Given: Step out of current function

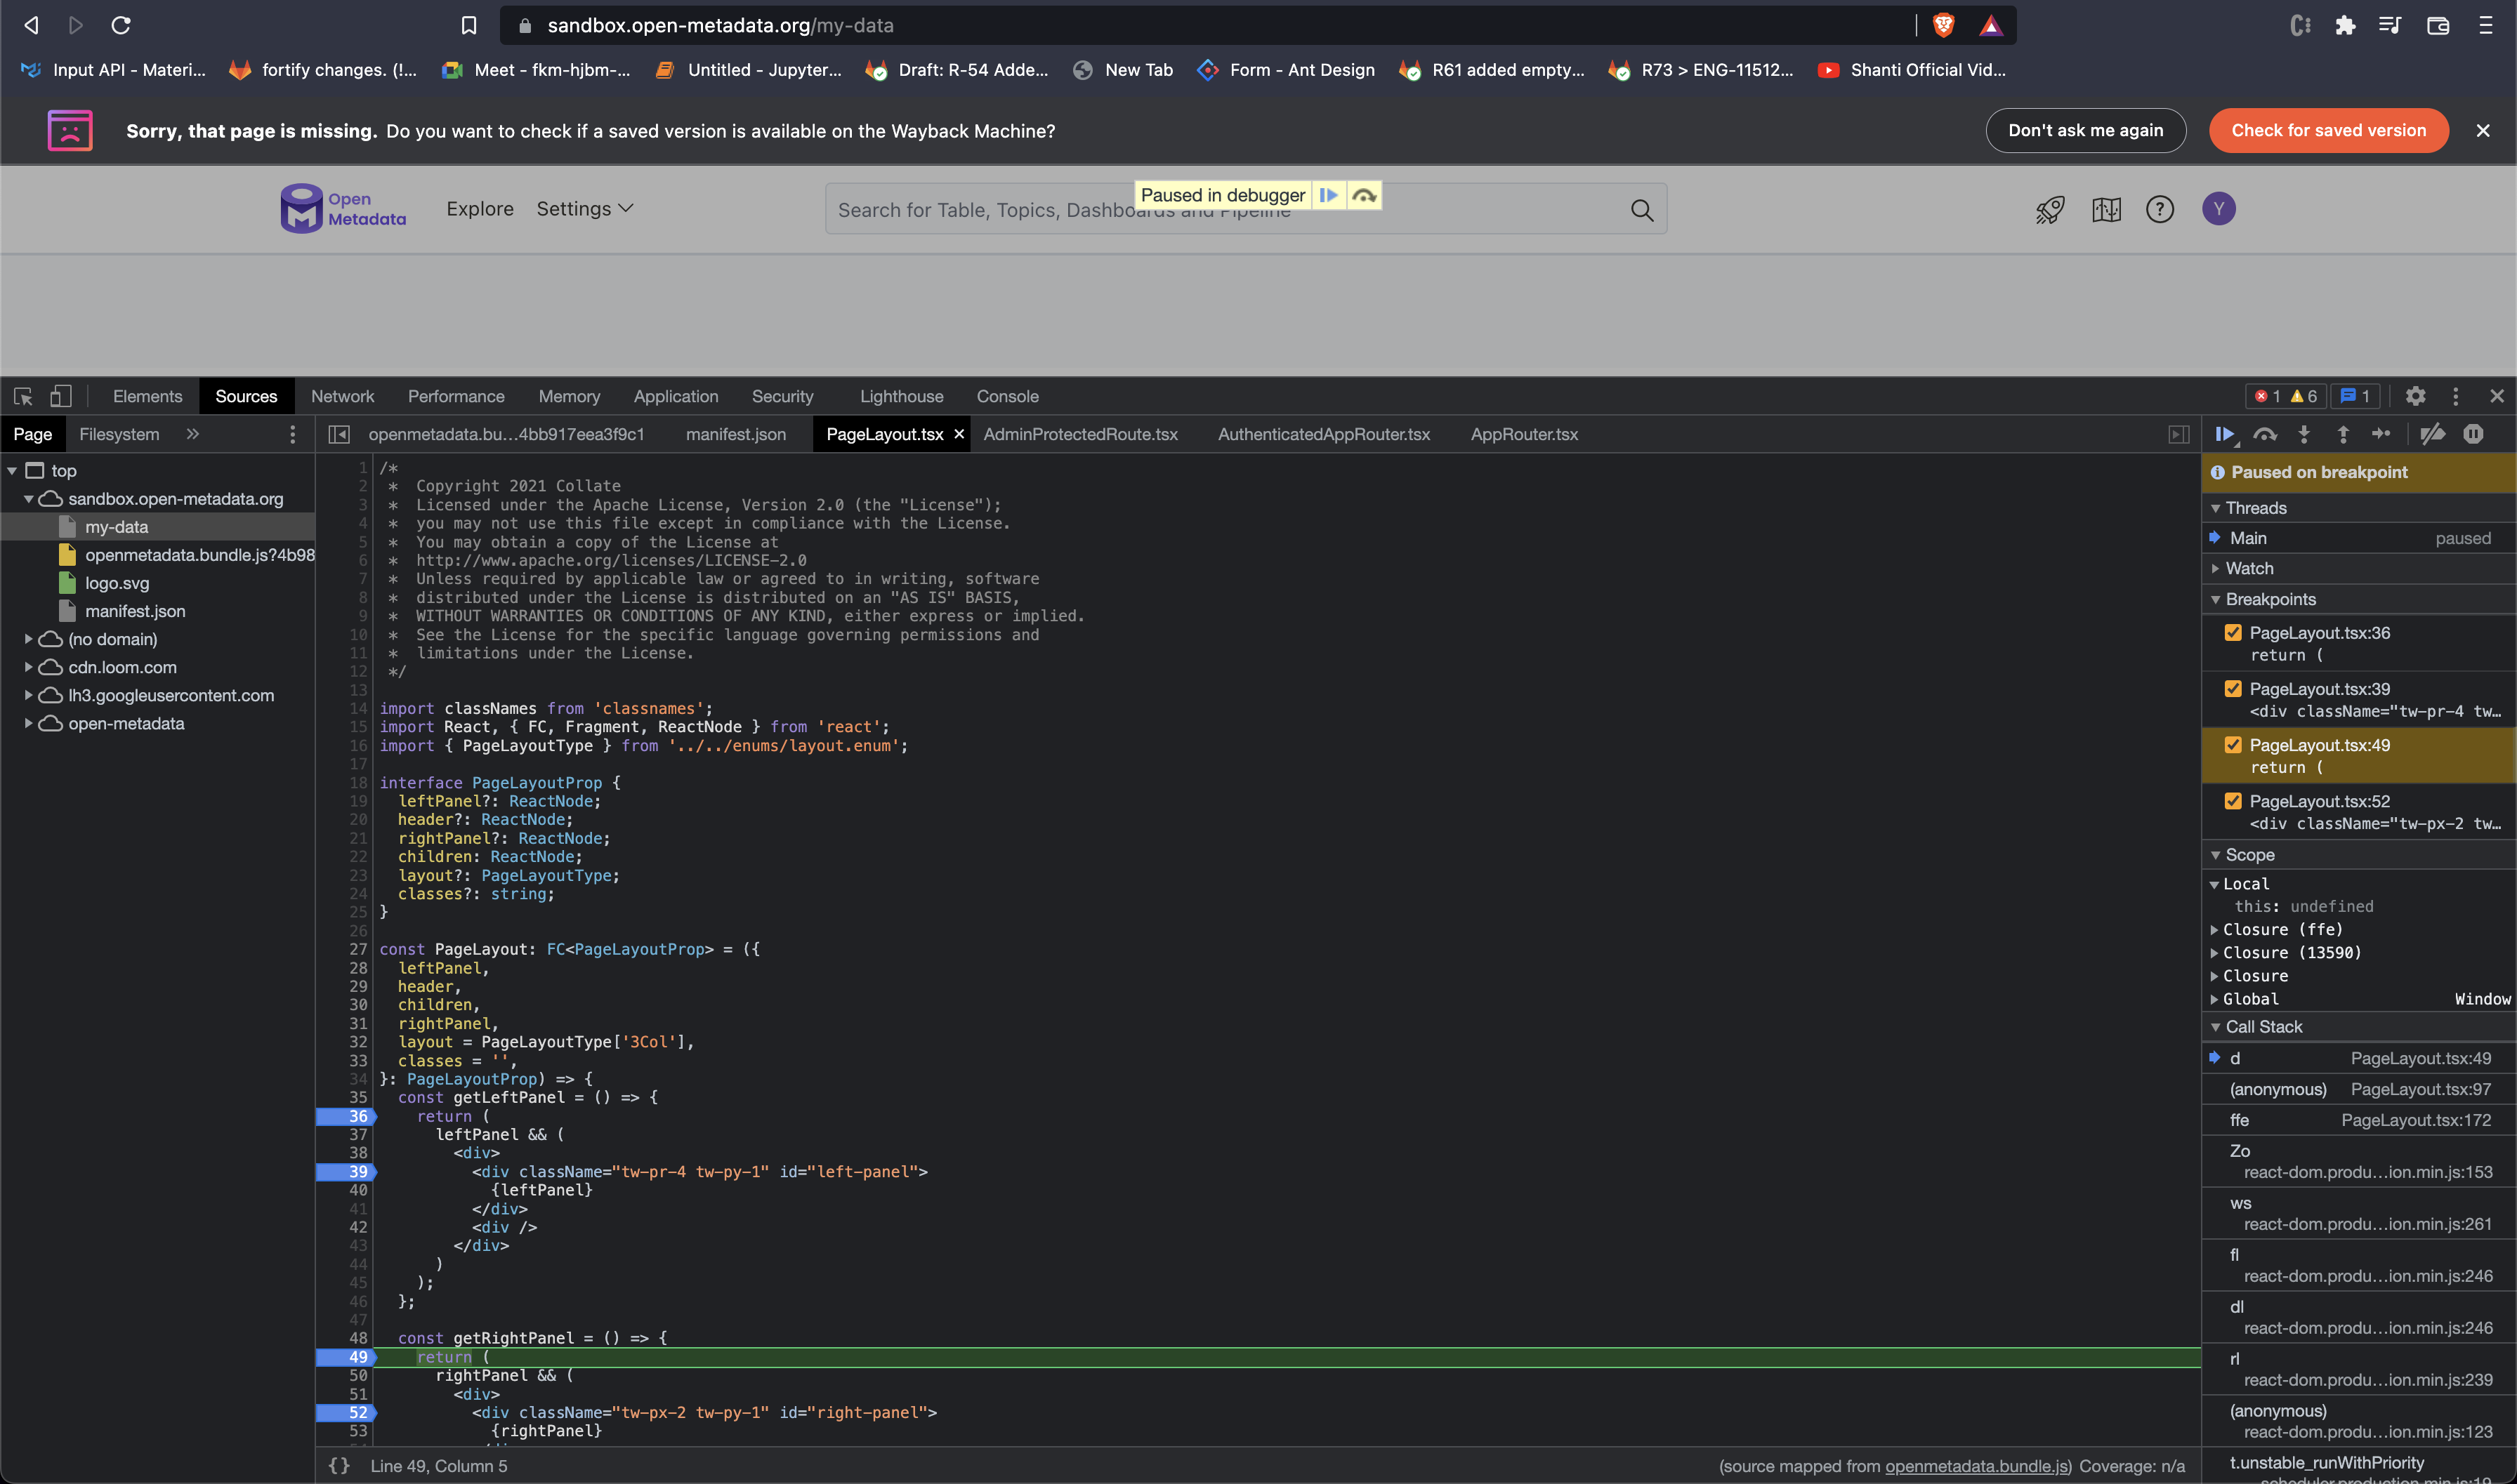Looking at the screenshot, I should [2343, 434].
